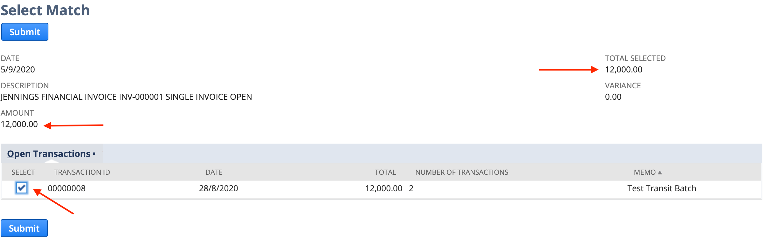This screenshot has width=763, height=244.
Task: Sort the list by DATE column
Action: pos(214,172)
